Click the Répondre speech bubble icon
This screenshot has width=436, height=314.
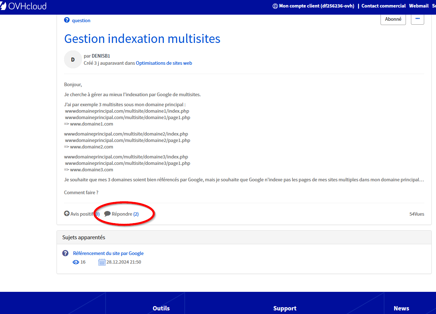(107, 214)
